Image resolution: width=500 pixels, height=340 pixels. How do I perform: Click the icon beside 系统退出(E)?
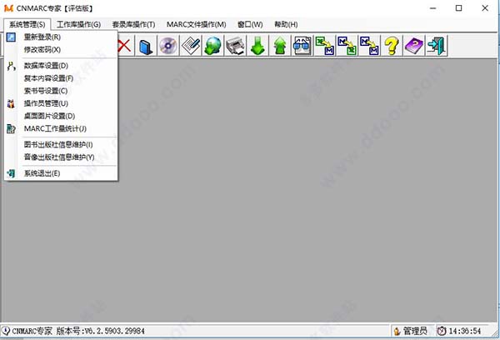coord(11,173)
